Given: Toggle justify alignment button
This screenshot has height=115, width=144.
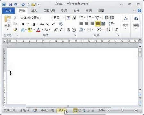Looking at the screenshot, I should click(98, 24).
